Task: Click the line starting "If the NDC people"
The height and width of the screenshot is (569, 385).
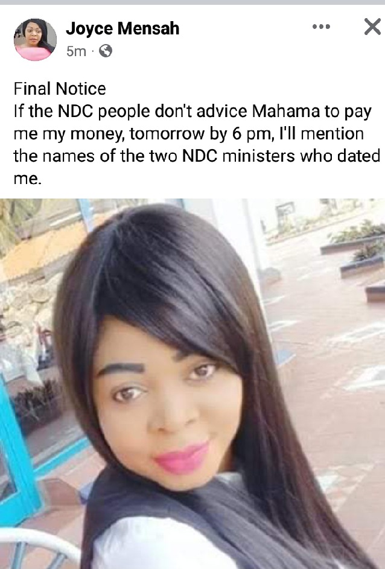Action: click(x=192, y=112)
